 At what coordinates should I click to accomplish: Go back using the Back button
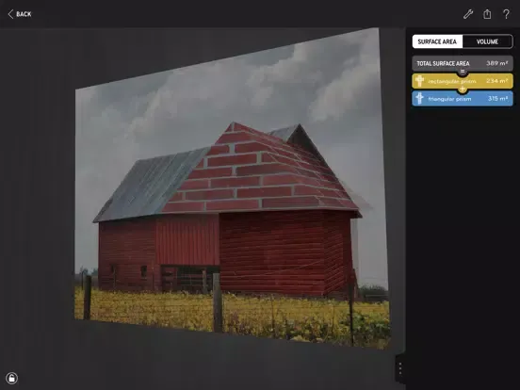(x=20, y=14)
